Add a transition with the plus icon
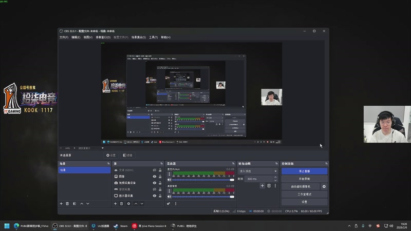411x231 pixels. coord(263,186)
